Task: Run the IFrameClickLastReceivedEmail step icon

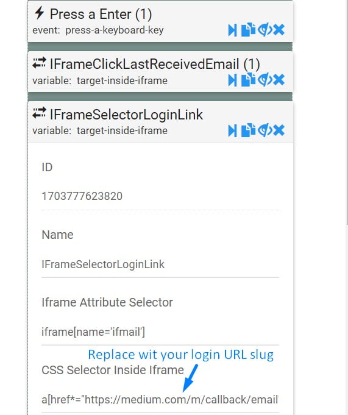Action: 232,80
